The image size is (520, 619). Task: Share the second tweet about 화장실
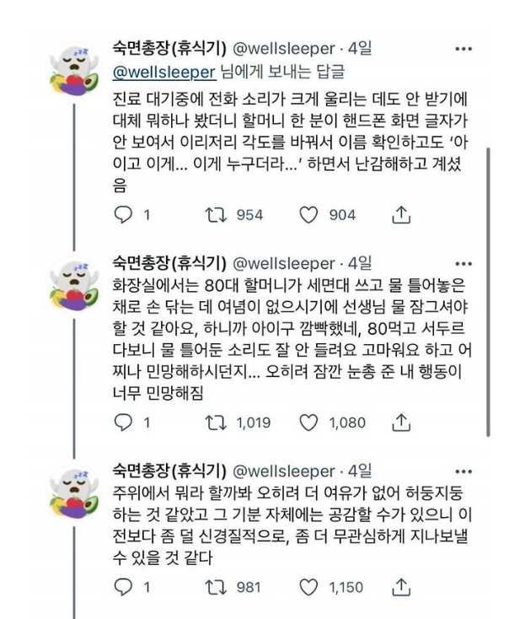pos(401,423)
